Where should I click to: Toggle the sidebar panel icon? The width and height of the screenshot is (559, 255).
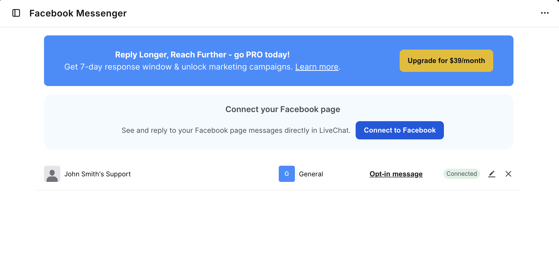pos(16,13)
